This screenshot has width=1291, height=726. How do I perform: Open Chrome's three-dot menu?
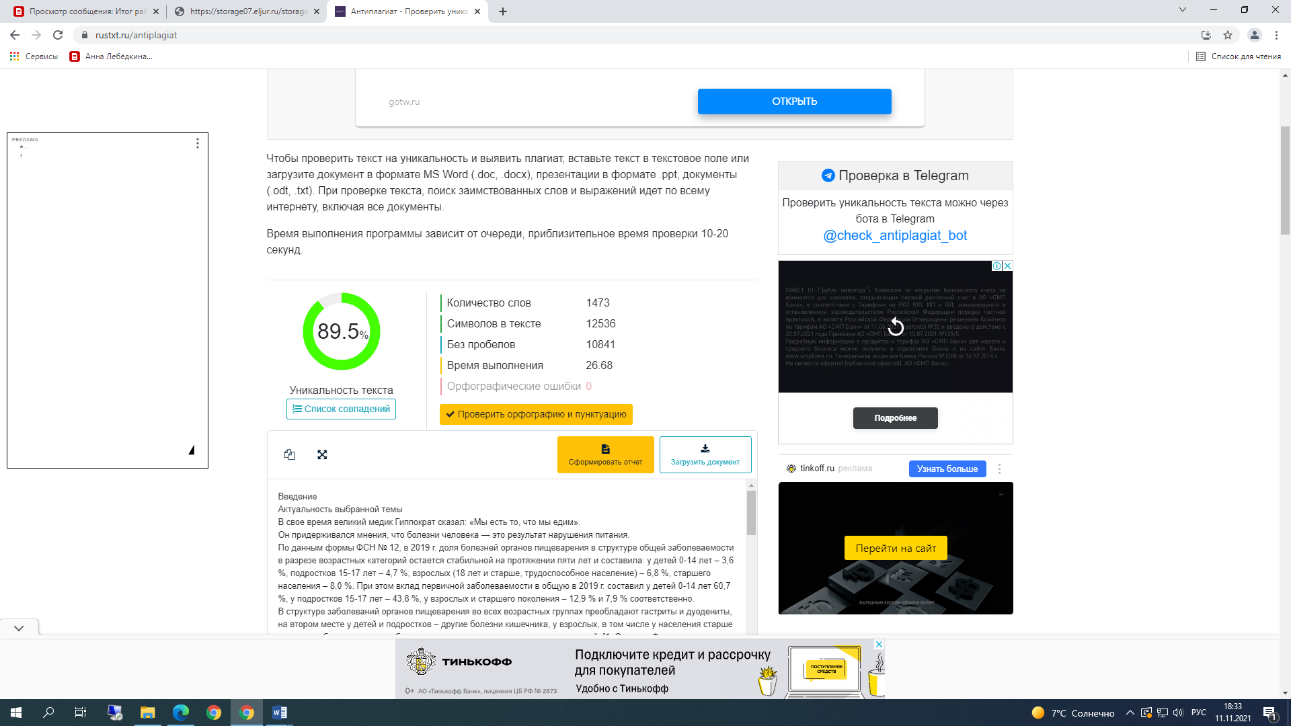1276,35
